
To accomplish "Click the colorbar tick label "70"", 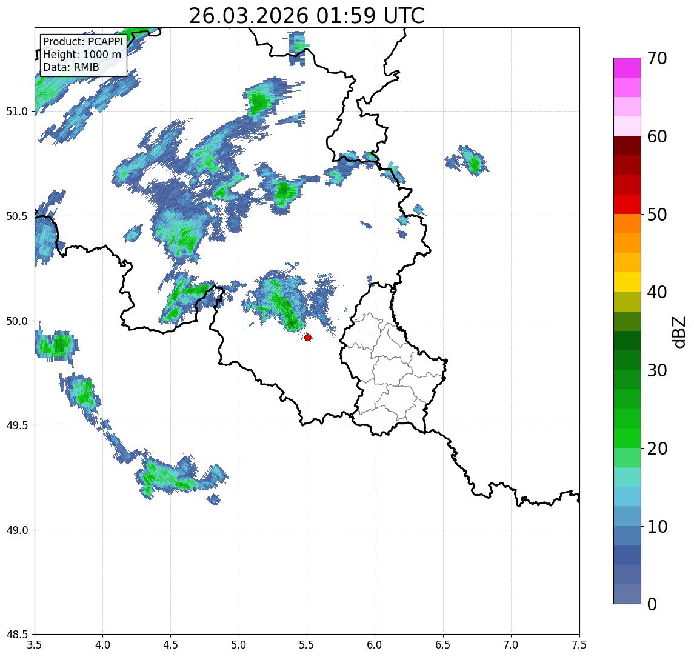I will [657, 58].
